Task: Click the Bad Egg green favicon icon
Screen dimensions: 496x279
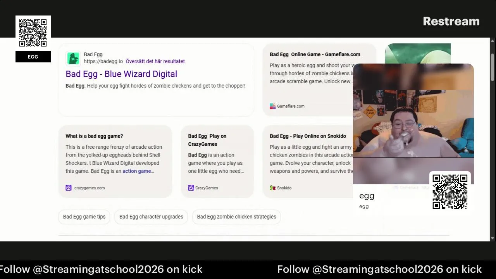Action: pyautogui.click(x=73, y=58)
